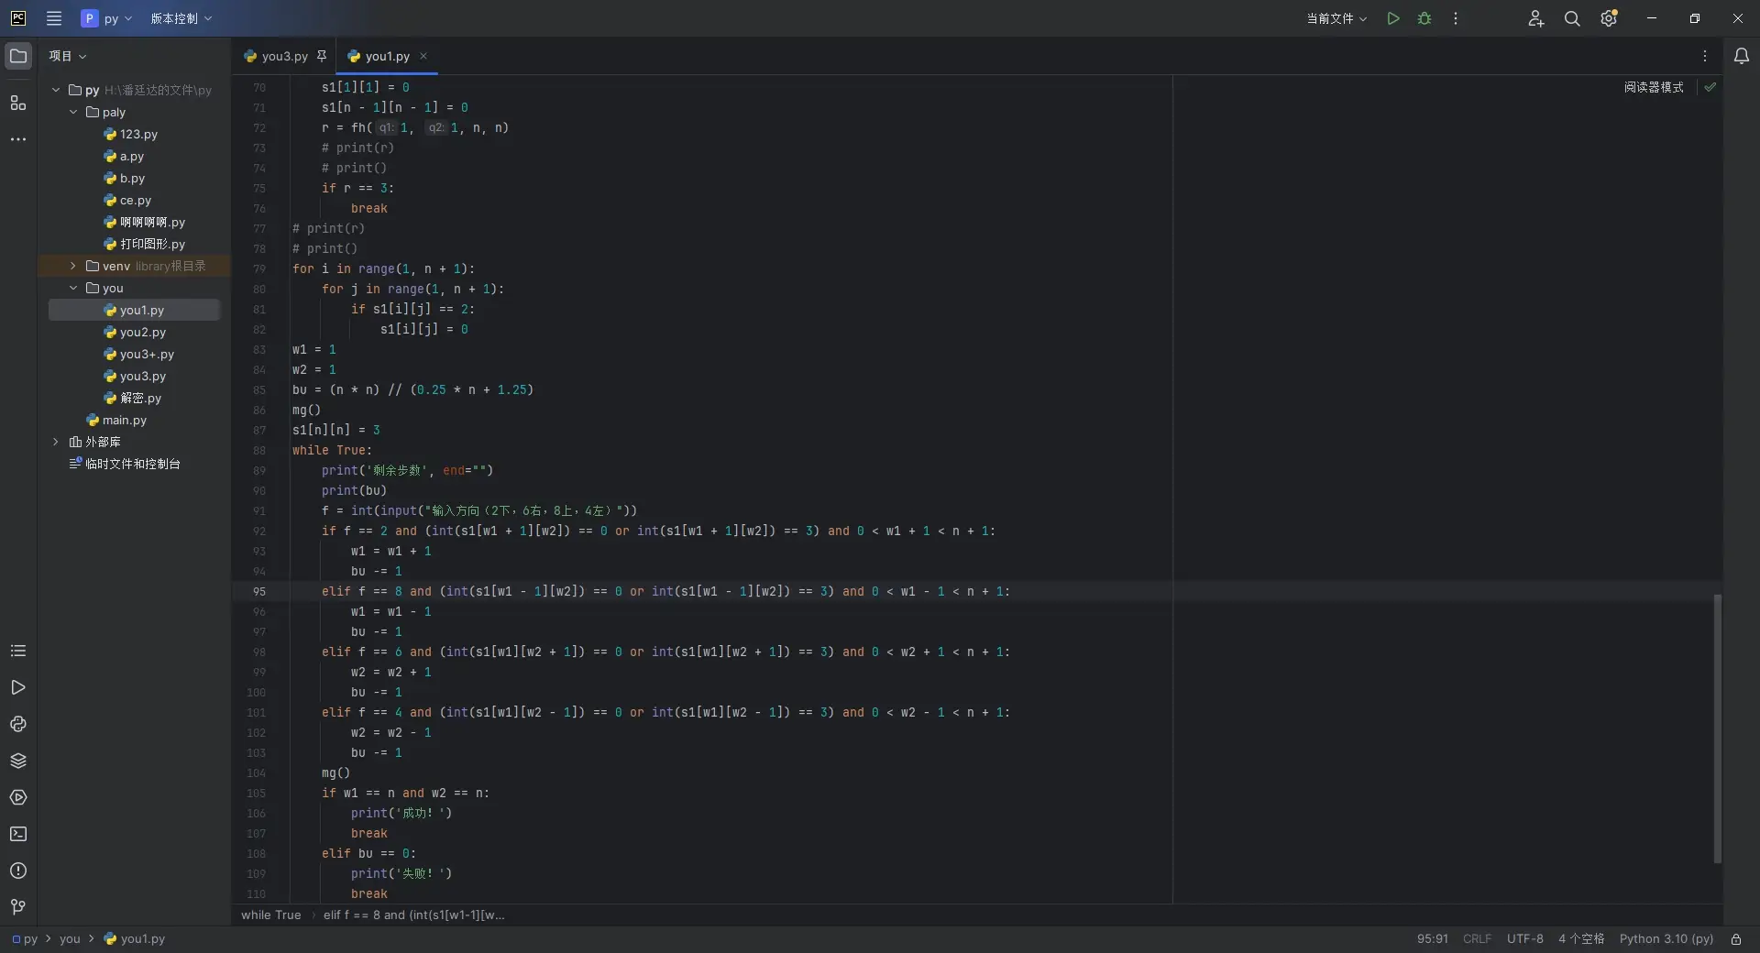Open the TODO list tool window
1760x953 pixels.
coord(18,651)
